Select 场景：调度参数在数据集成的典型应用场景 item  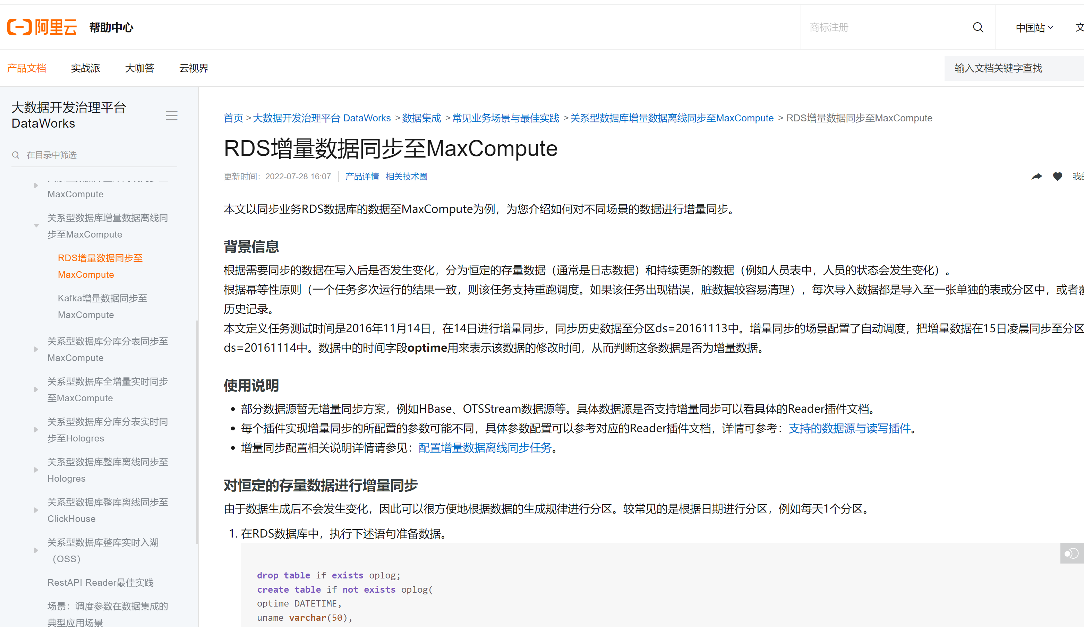(x=108, y=614)
